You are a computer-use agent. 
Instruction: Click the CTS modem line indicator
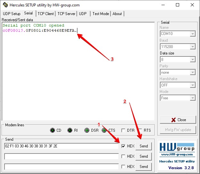(104, 130)
